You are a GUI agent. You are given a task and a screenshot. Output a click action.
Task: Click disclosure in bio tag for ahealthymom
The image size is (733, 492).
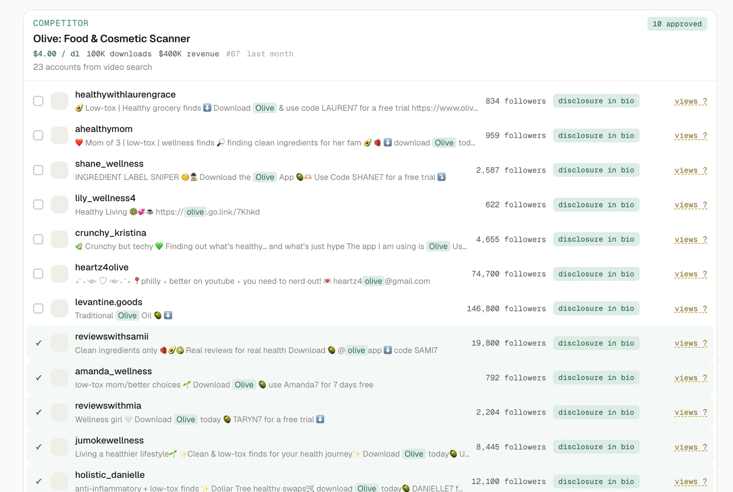(x=596, y=135)
